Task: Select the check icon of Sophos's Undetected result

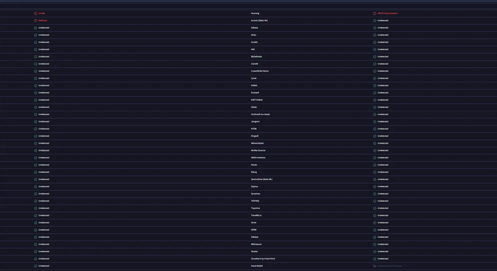Action: 375,187
